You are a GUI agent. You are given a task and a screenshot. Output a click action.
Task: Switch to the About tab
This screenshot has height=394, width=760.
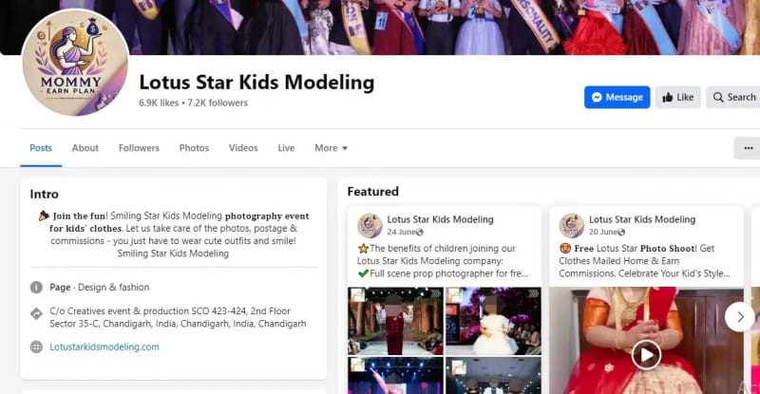coord(85,148)
